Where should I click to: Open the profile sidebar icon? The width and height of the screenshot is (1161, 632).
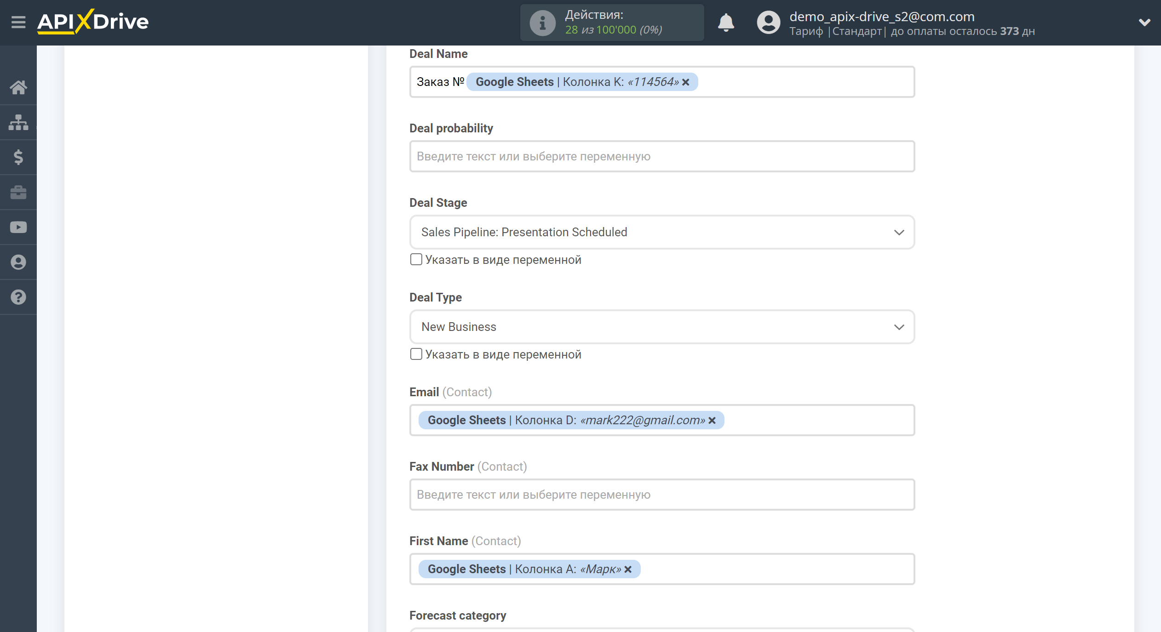coord(18,262)
